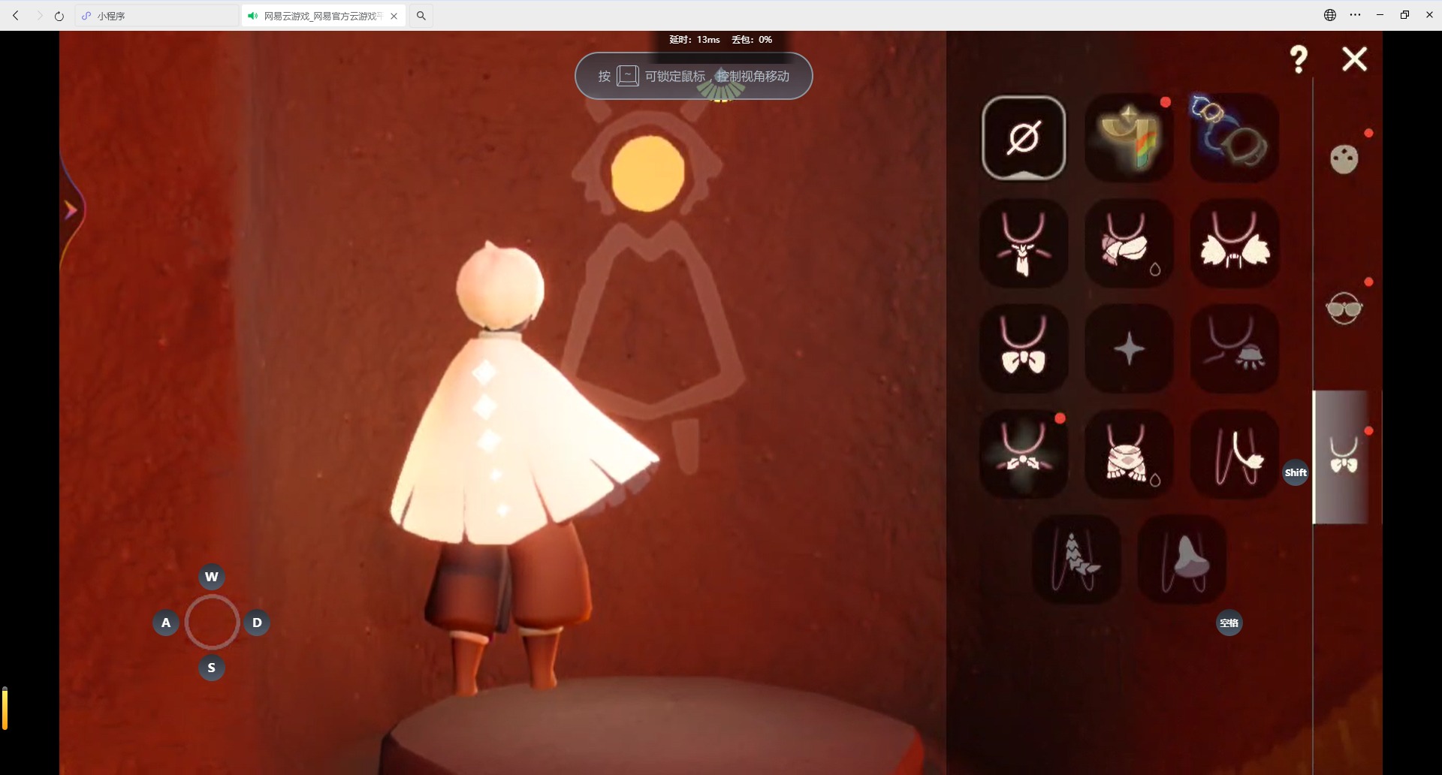This screenshot has width=1442, height=775.
Task: Select the no-accessory empty slot
Action: click(x=1024, y=138)
